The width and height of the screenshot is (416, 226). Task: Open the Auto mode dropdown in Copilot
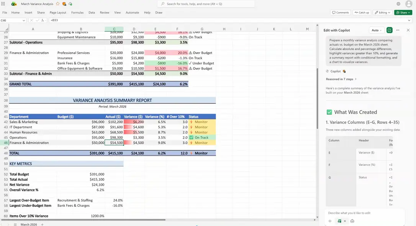tap(377, 30)
